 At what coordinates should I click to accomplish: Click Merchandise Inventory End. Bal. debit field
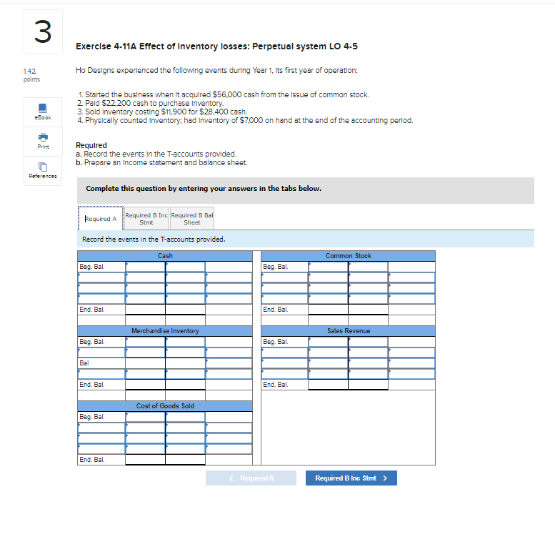pos(145,385)
